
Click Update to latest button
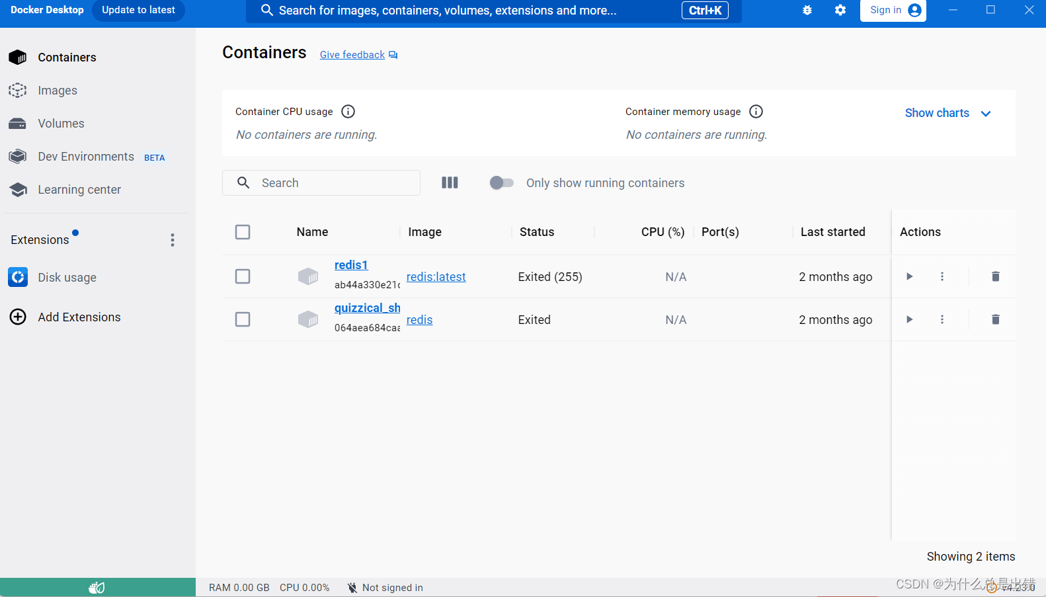(x=138, y=10)
